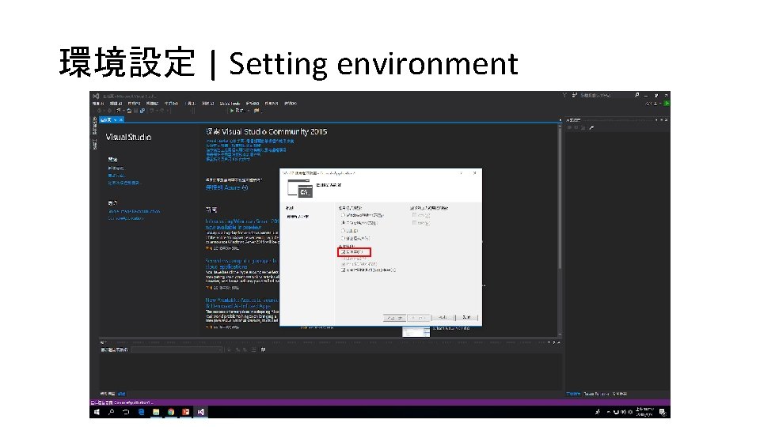Image resolution: width=760 pixels, height=427 pixels.
Task: Open Task View from taskbar
Action: click(126, 412)
